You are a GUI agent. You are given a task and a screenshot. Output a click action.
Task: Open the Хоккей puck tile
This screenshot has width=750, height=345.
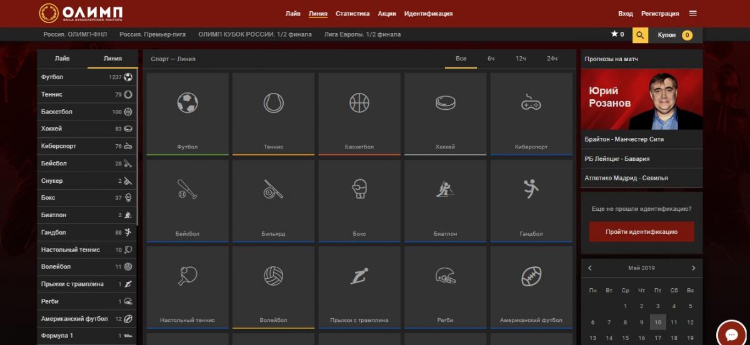445,114
